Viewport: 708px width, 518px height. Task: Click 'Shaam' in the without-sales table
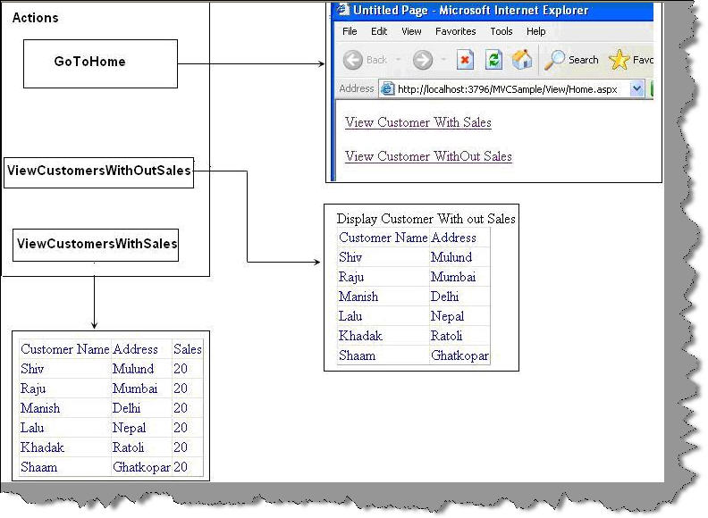click(x=358, y=355)
